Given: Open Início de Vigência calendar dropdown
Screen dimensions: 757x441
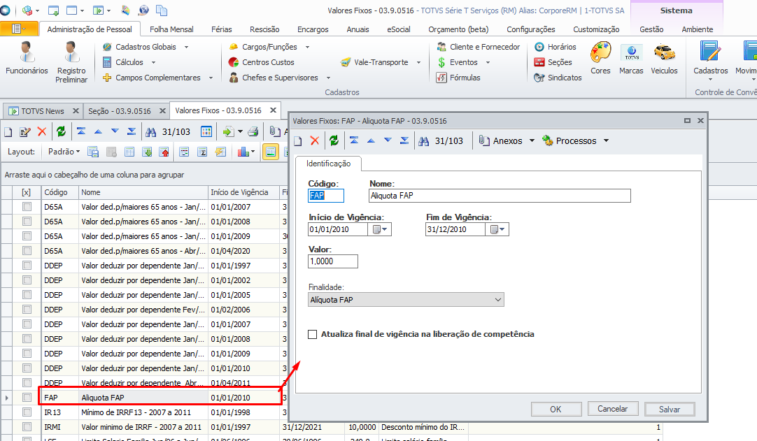Looking at the screenshot, I should (381, 229).
